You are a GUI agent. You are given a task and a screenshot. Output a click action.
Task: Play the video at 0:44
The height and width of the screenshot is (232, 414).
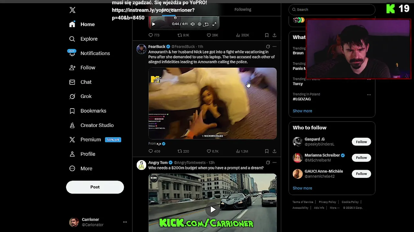point(154,24)
